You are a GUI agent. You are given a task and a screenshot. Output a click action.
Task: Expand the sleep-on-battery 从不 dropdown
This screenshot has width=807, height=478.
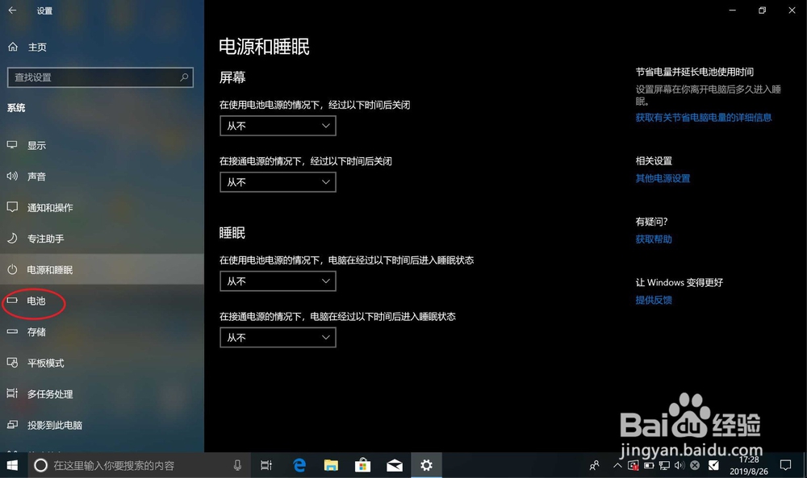click(x=278, y=281)
